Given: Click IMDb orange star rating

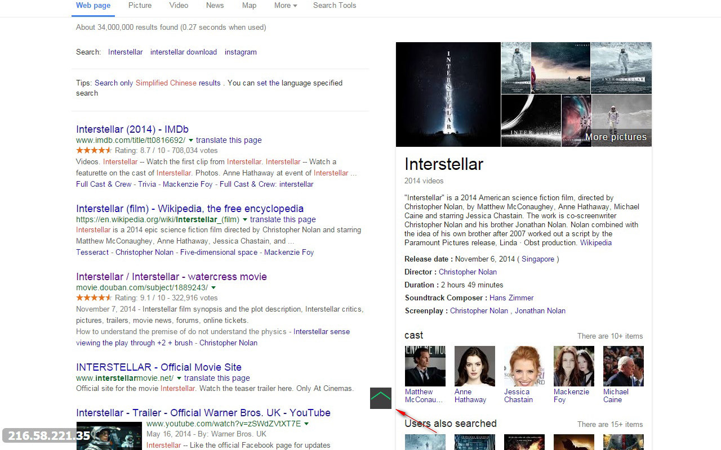Looking at the screenshot, I should click(94, 151).
